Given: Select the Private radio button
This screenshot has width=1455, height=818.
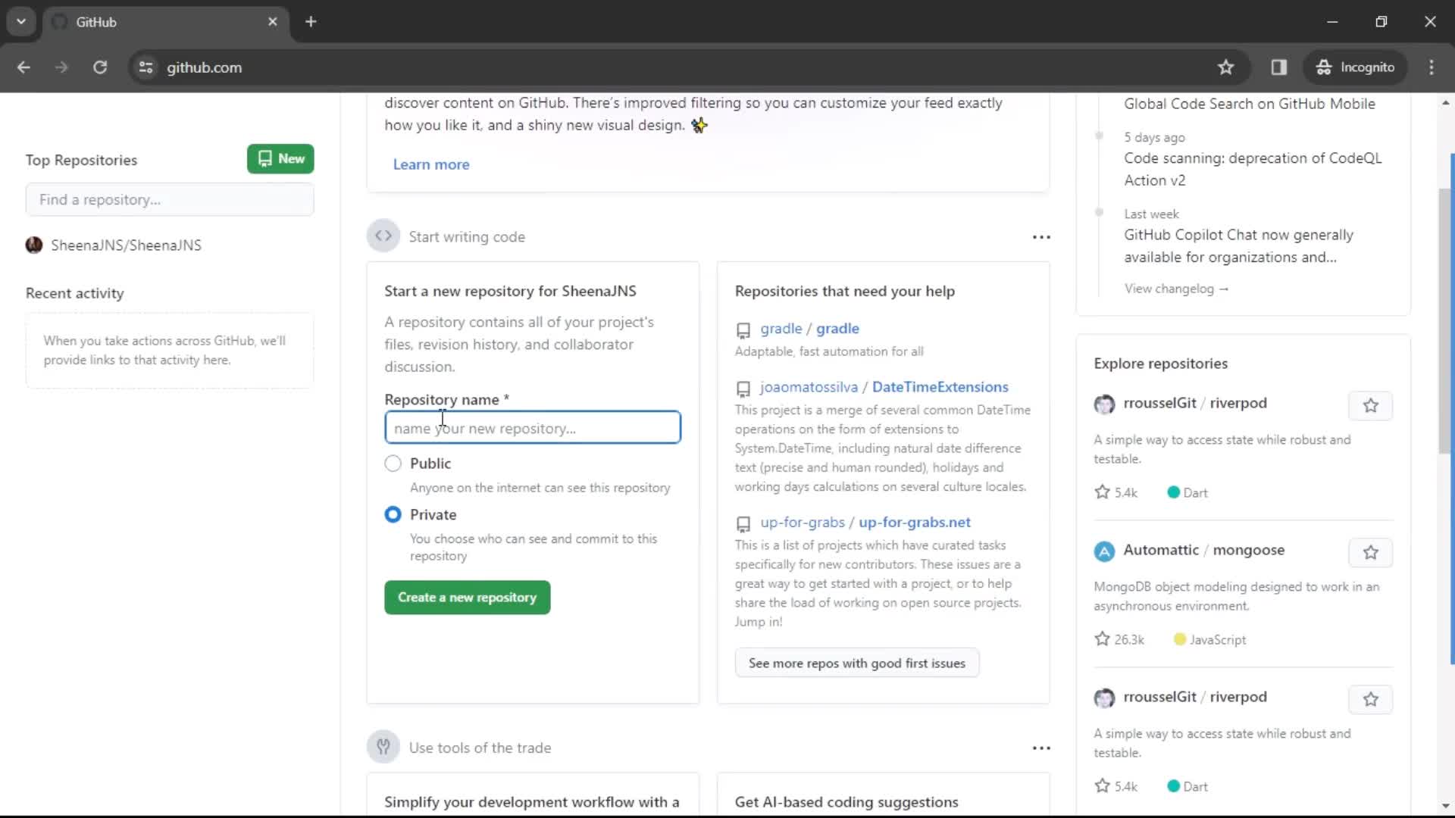Looking at the screenshot, I should 394,514.
